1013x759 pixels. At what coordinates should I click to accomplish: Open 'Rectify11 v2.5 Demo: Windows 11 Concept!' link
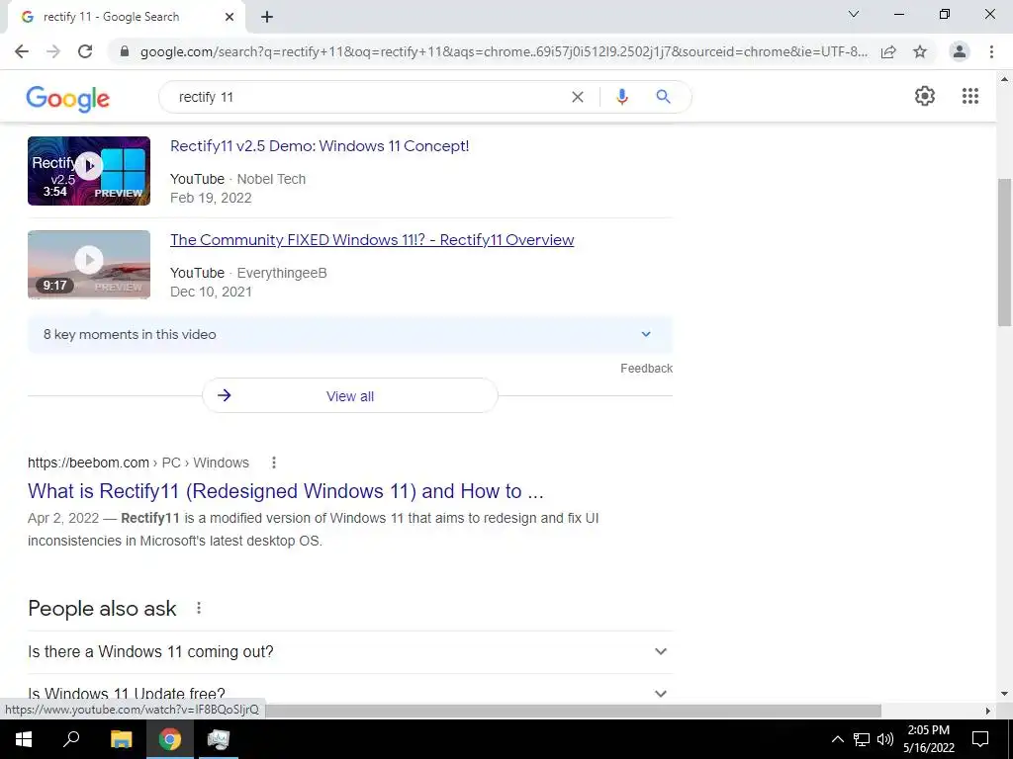click(x=320, y=146)
